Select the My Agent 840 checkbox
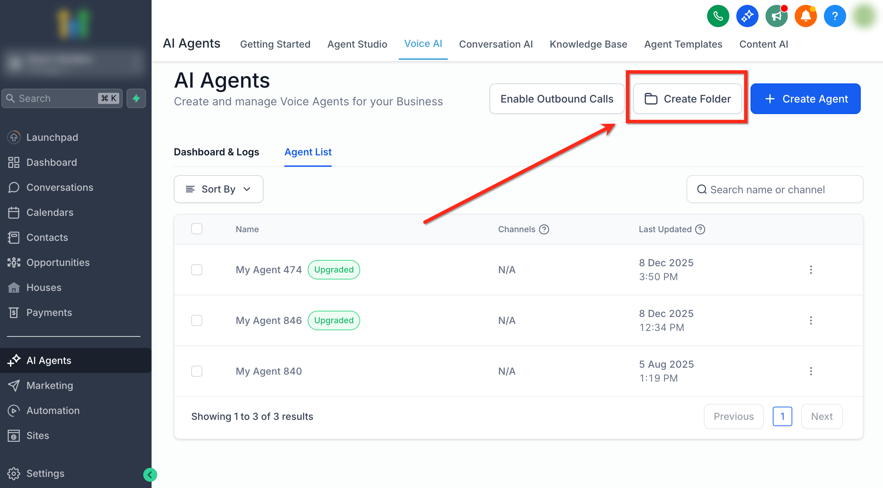Image resolution: width=883 pixels, height=488 pixels. click(197, 371)
